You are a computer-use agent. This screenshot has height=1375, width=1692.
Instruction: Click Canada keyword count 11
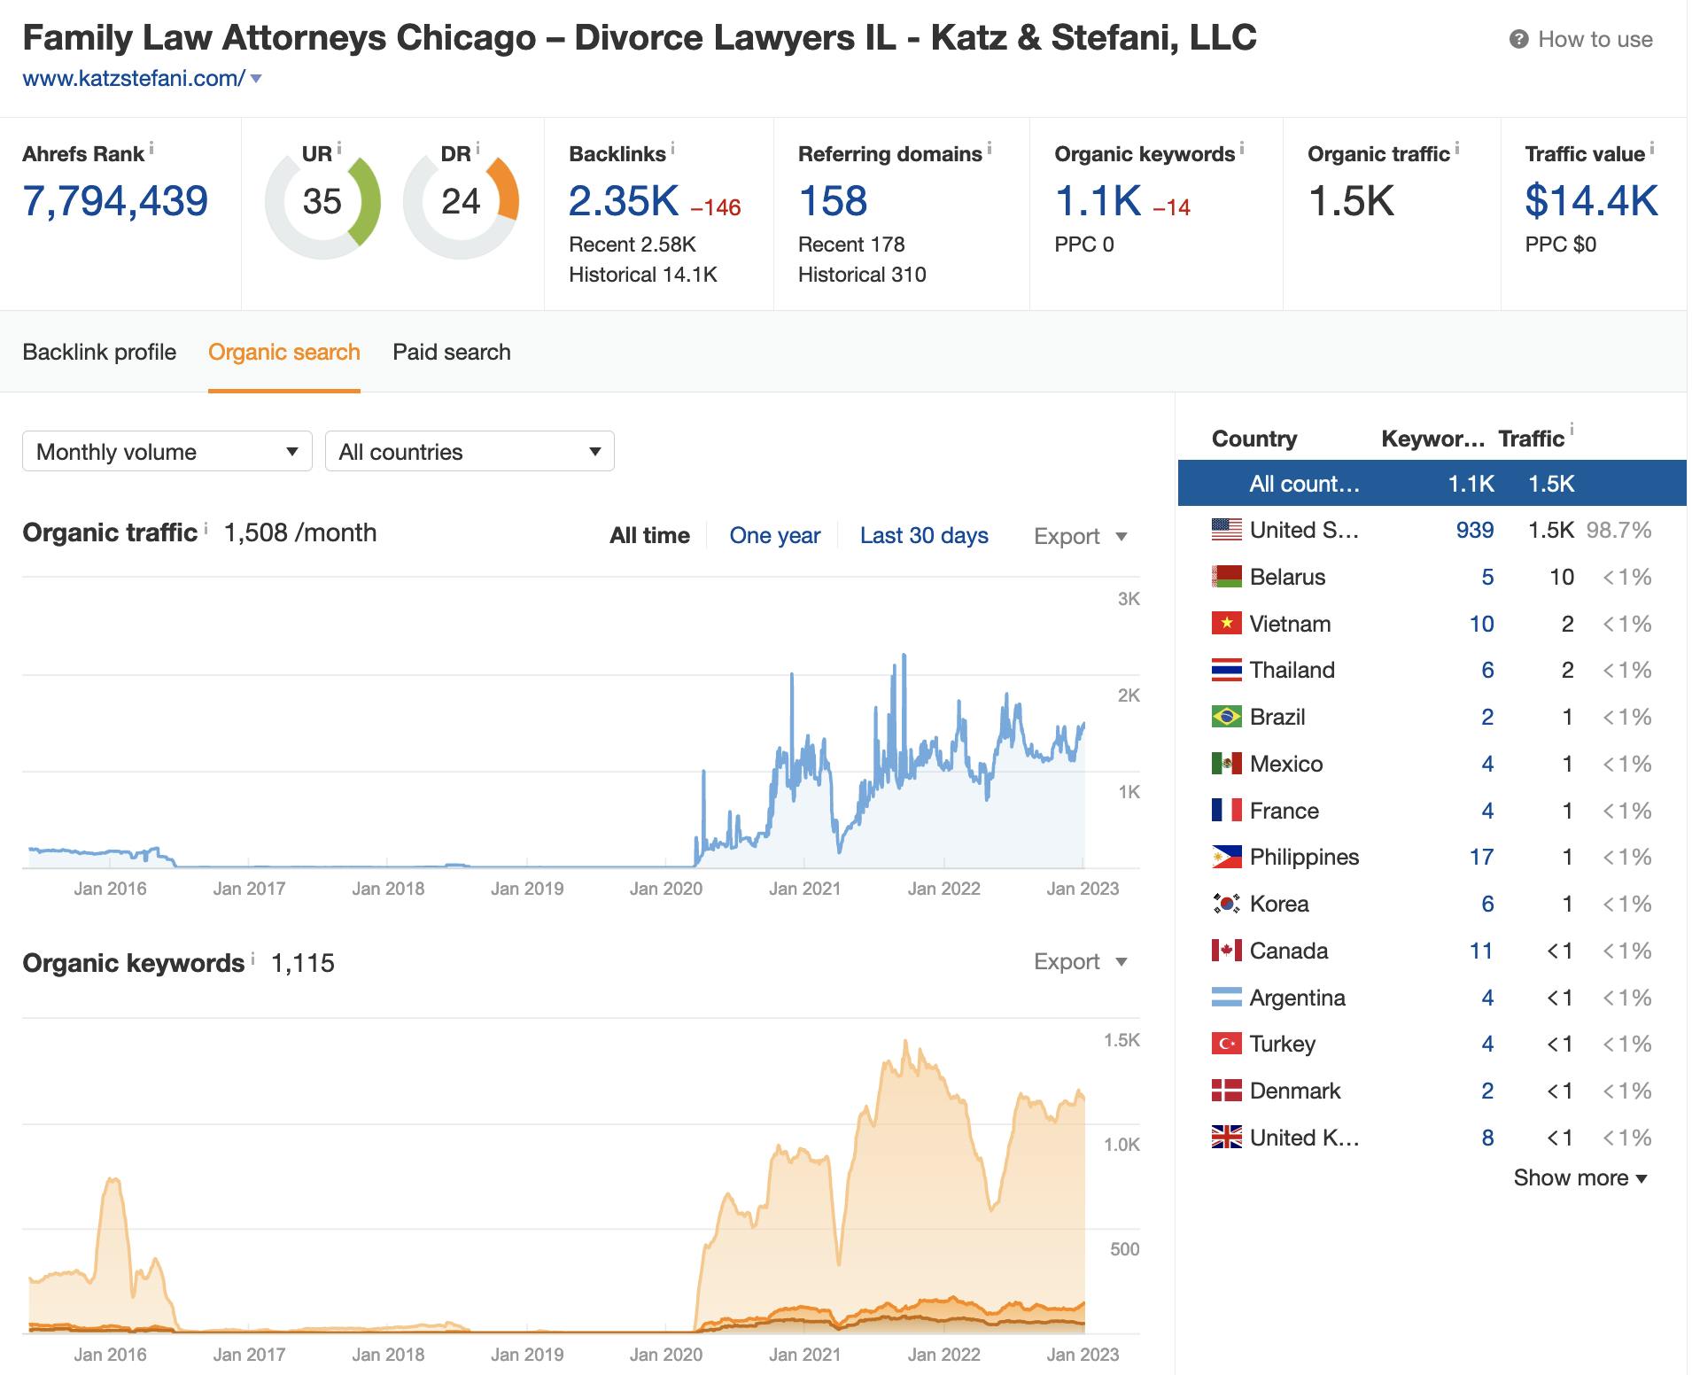1482,951
